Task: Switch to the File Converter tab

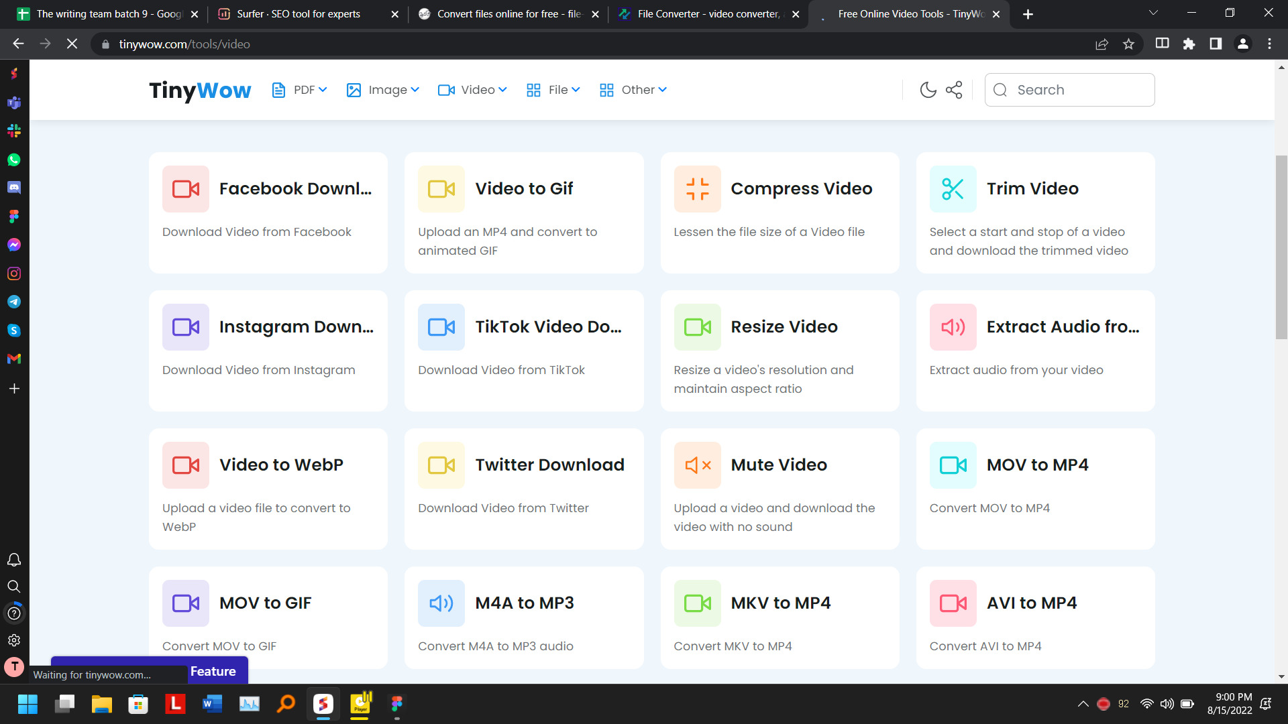Action: (708, 14)
